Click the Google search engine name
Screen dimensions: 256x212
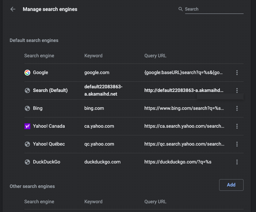[41, 73]
